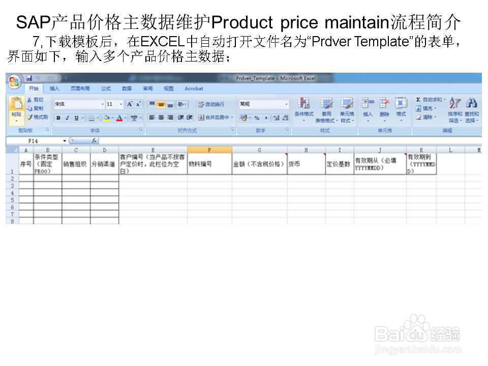The width and height of the screenshot is (488, 366).
Task: Toggle underline formatting
Action: point(76,118)
